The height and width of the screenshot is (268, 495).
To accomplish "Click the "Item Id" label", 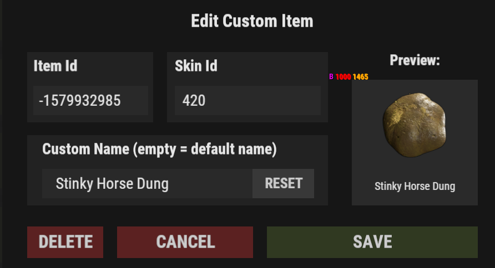I will point(55,66).
